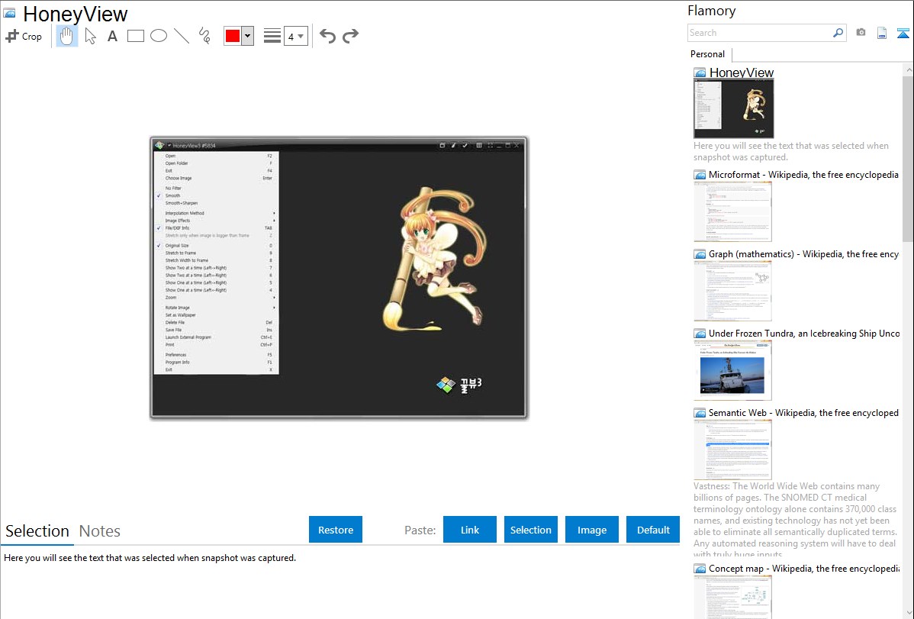Switch to the Notes tab
Viewport: 914px width, 619px height.
pos(100,531)
